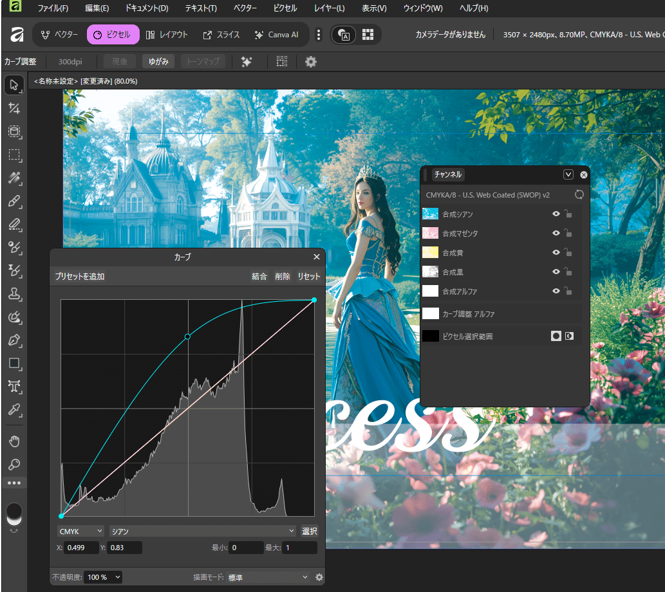Click the X value field 0.499
This screenshot has width=665, height=592.
(x=81, y=548)
